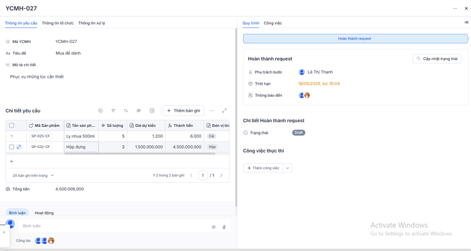Click the Cộng tác collaborator avatars
This screenshot has height=251, width=471.
[45, 241]
